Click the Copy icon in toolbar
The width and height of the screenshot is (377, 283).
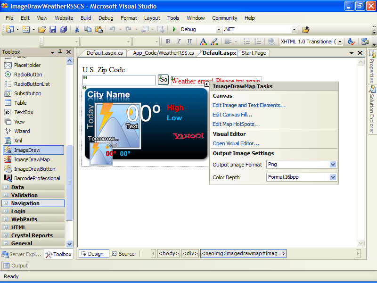(x=88, y=29)
